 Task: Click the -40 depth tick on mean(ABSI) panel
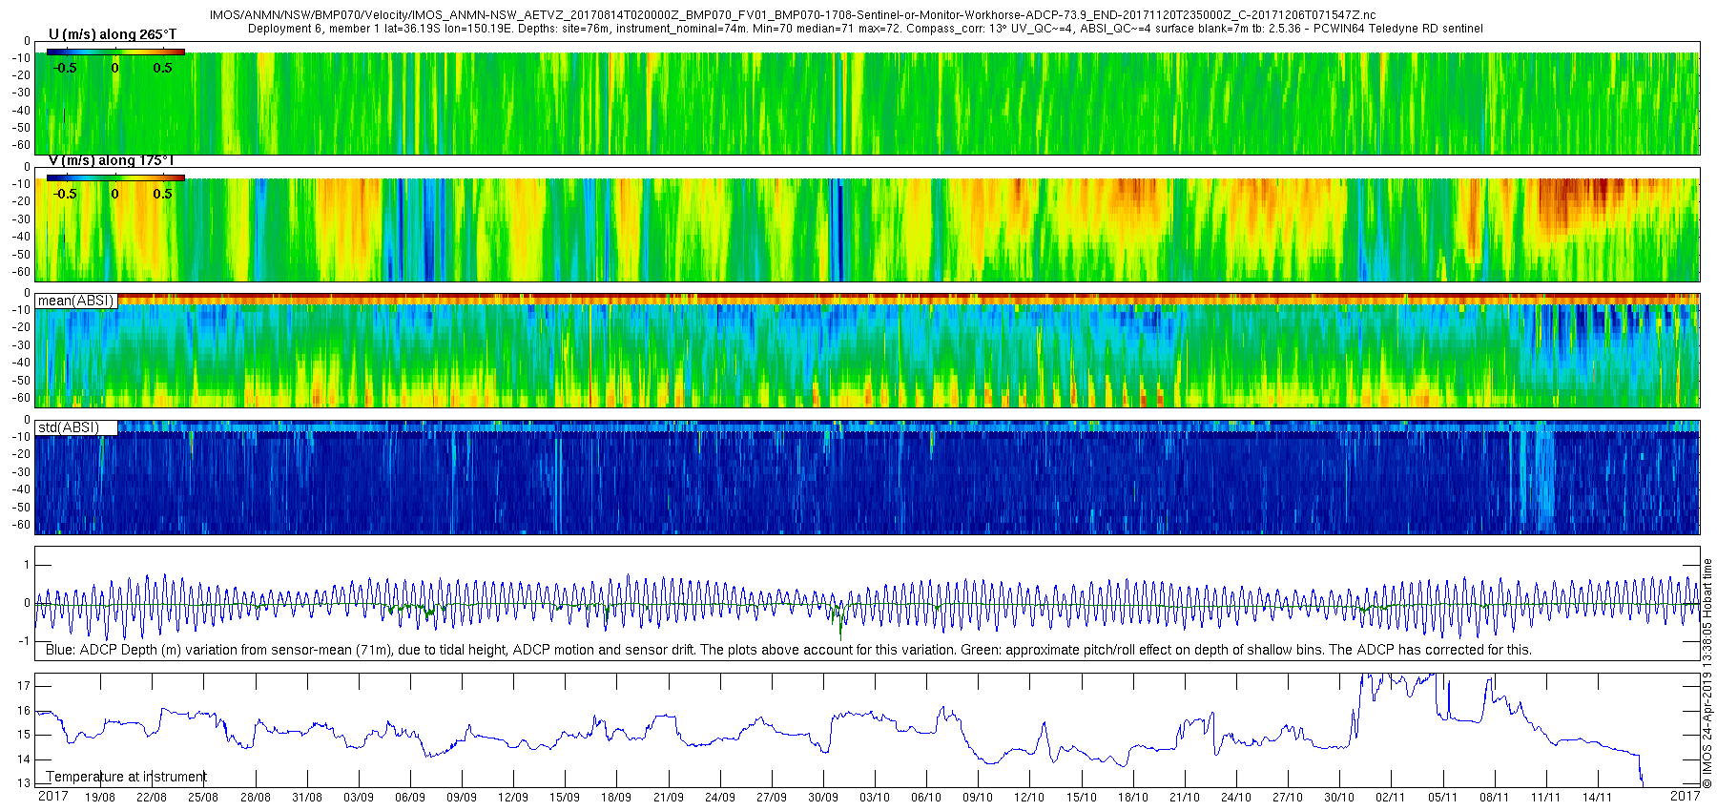tap(21, 364)
